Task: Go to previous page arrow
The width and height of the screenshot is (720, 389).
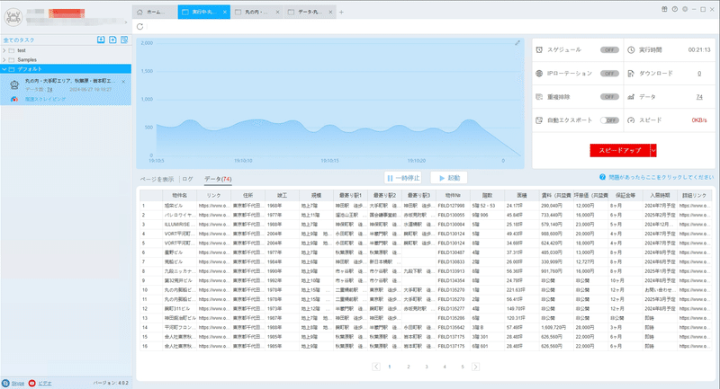Action: coord(376,367)
